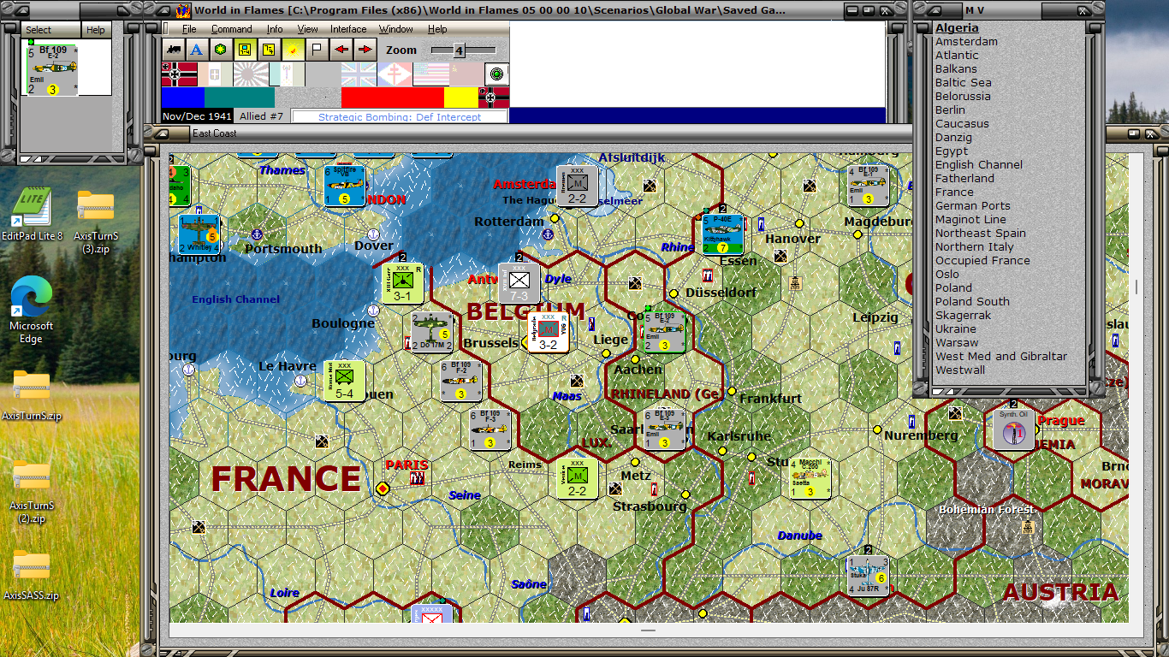The height and width of the screenshot is (657, 1169).
Task: Select AxisTurnS.zip desktop file
Action: click(x=32, y=396)
